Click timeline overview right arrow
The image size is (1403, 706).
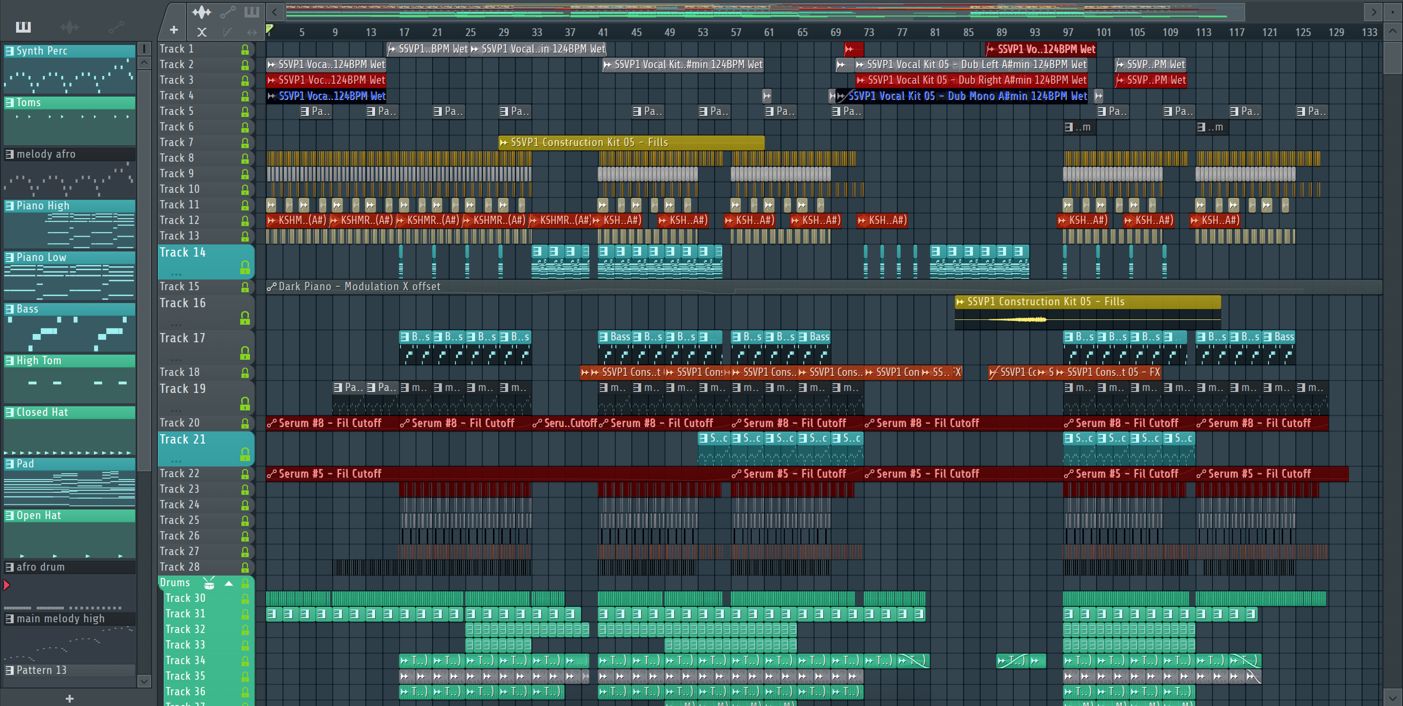(1374, 11)
